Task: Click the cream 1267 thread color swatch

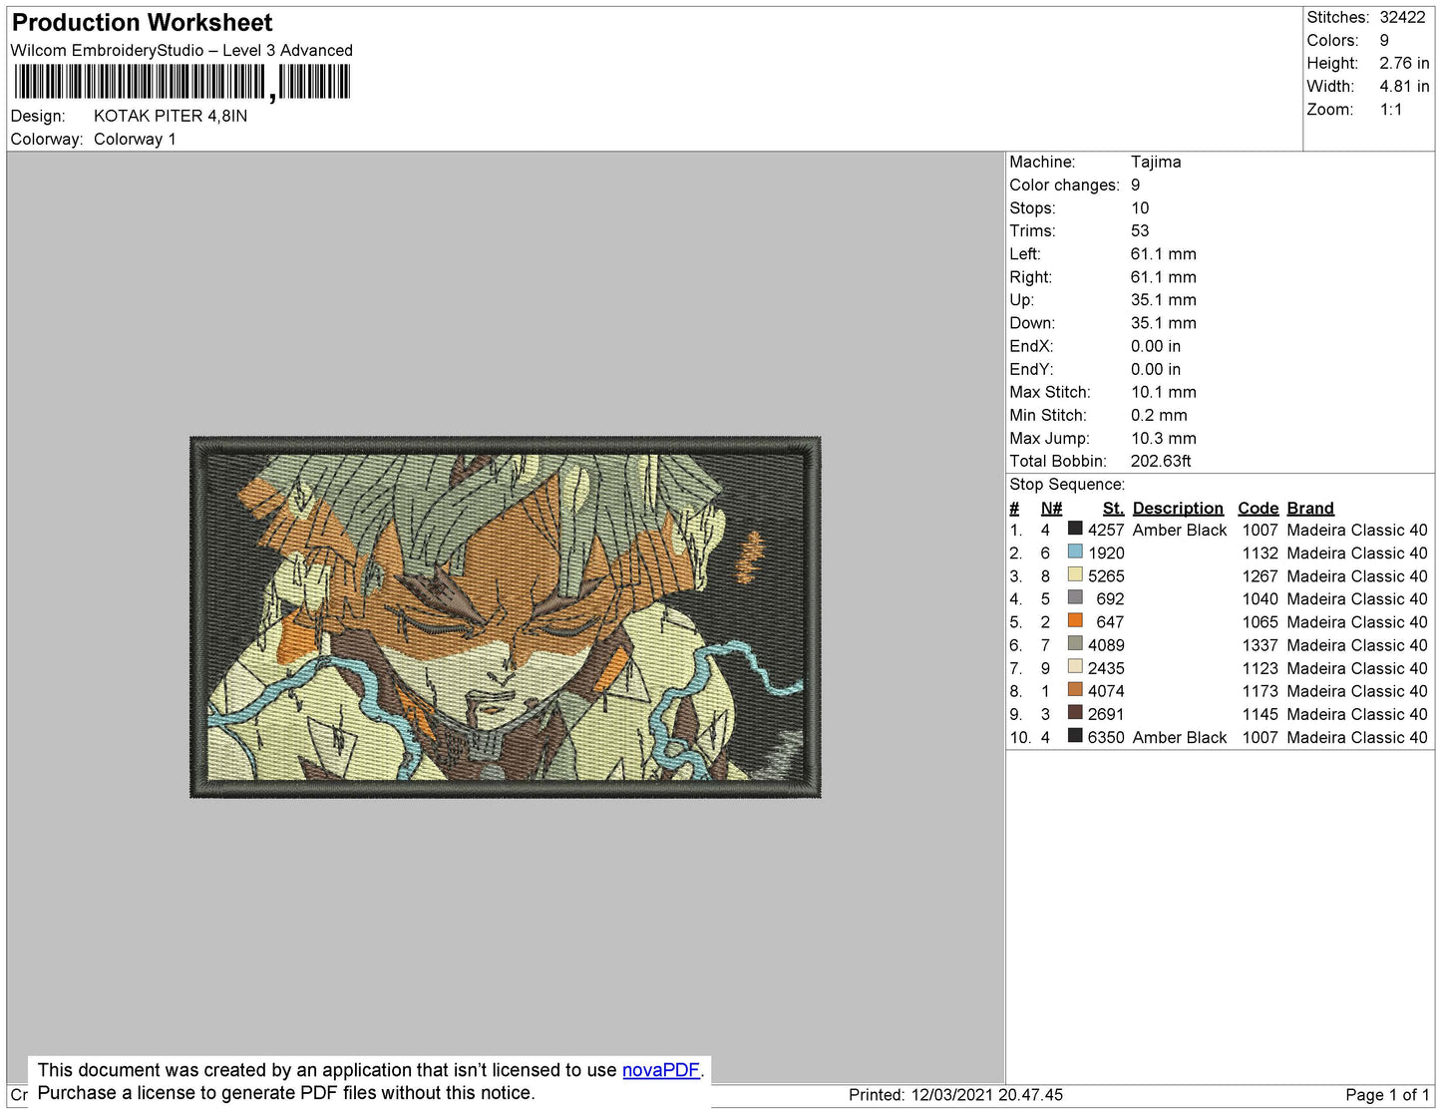Action: (x=1075, y=574)
